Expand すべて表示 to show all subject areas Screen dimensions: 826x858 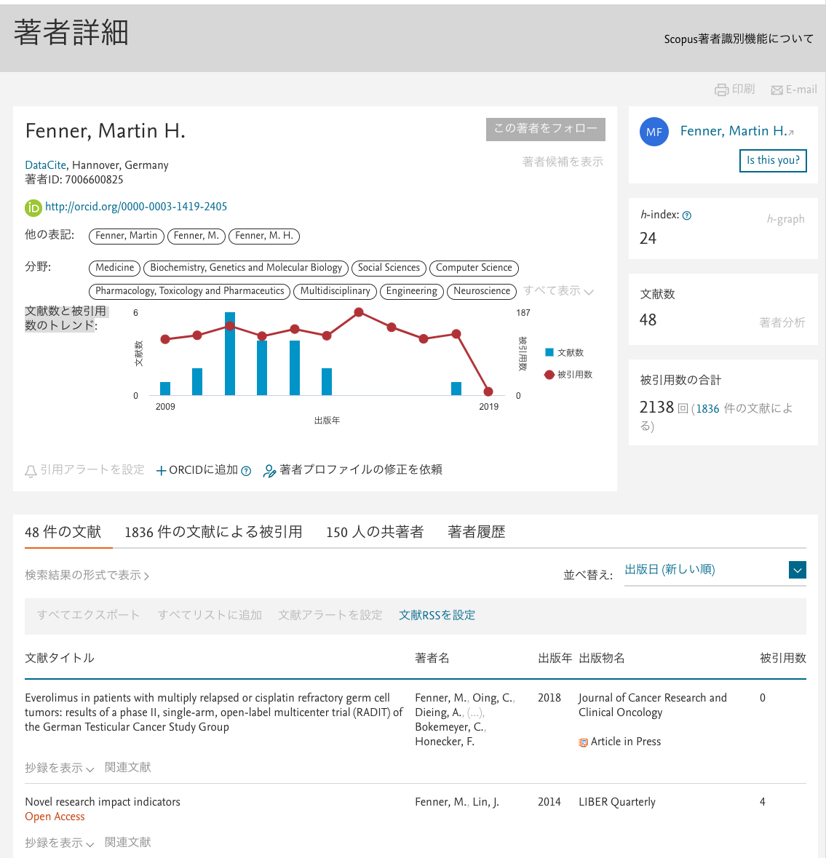558,291
